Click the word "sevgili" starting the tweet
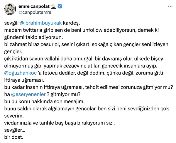Screen dimensions: 176x143 coord(11,23)
